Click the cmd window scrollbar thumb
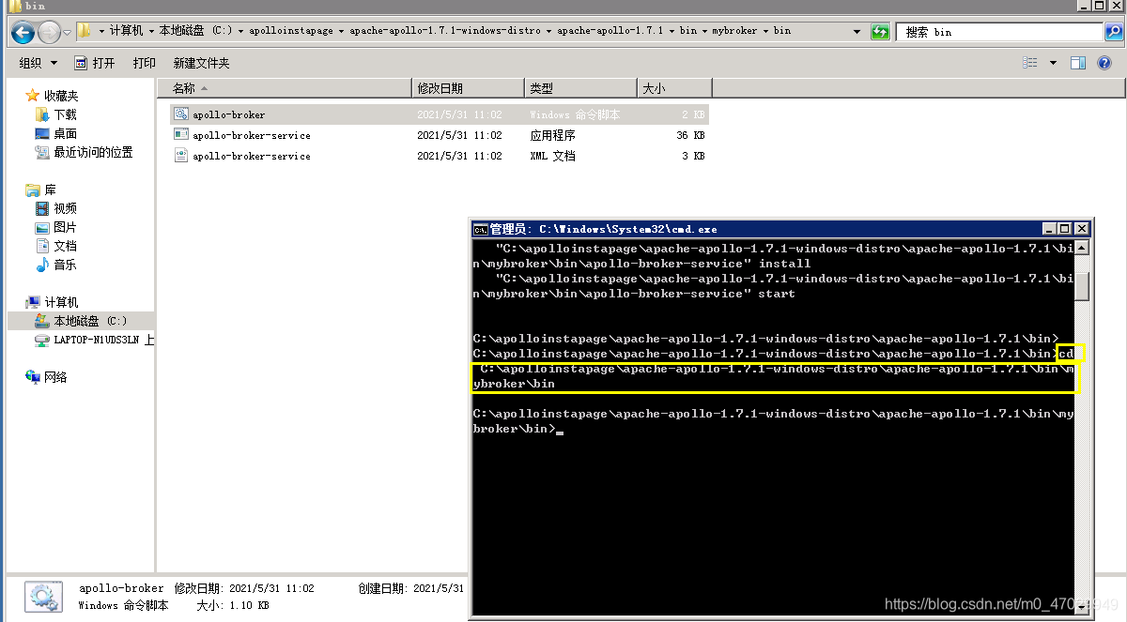The width and height of the screenshot is (1127, 622). point(1082,285)
